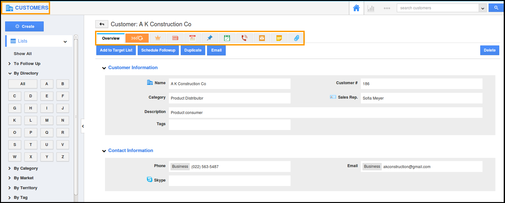Open the yellow sticky notes tab
The height and width of the screenshot is (203, 505).
coord(279,38)
